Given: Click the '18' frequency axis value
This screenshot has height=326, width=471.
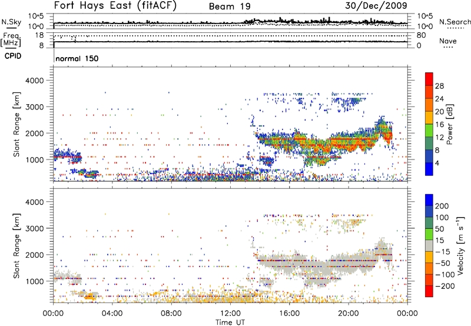Looking at the screenshot, I should (x=39, y=35).
